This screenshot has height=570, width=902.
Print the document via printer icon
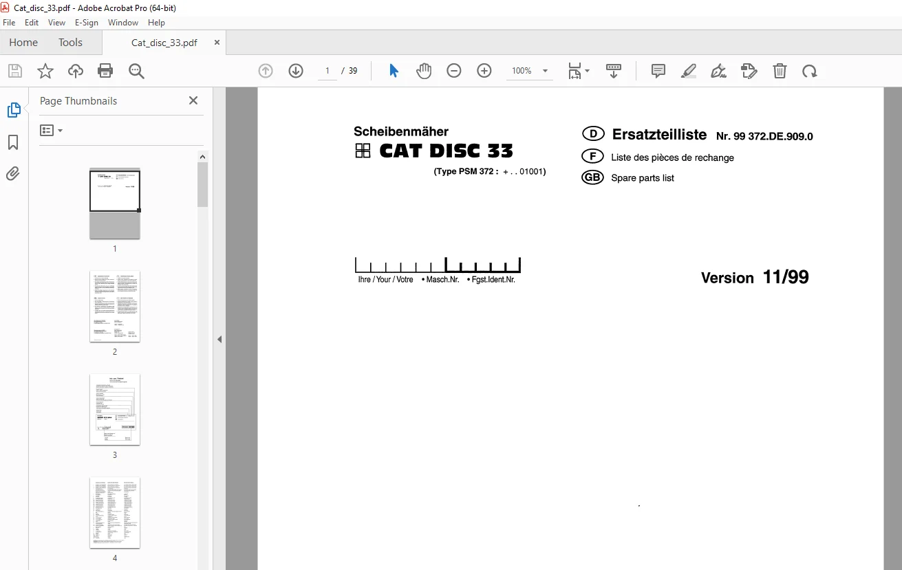pyautogui.click(x=105, y=71)
